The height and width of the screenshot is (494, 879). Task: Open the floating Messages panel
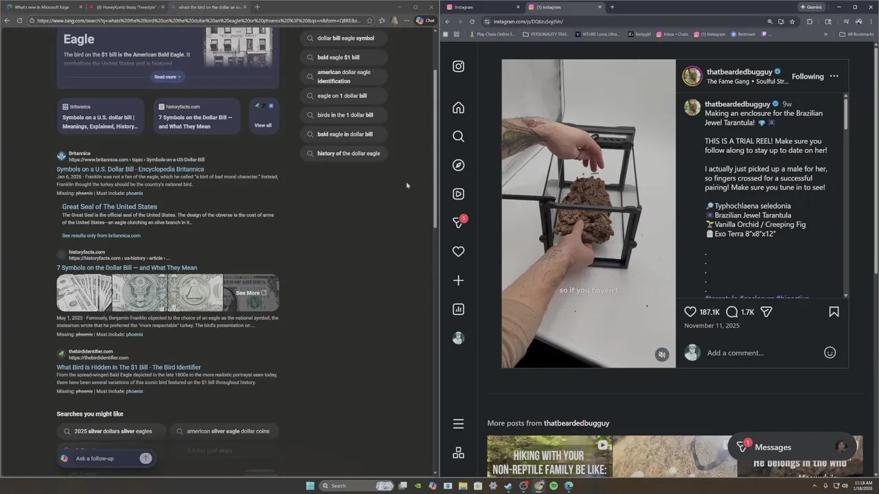coord(791,447)
